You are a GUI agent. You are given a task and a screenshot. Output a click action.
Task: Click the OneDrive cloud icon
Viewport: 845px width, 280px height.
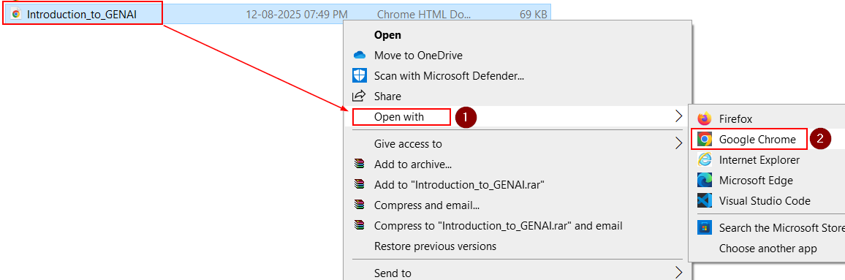360,55
